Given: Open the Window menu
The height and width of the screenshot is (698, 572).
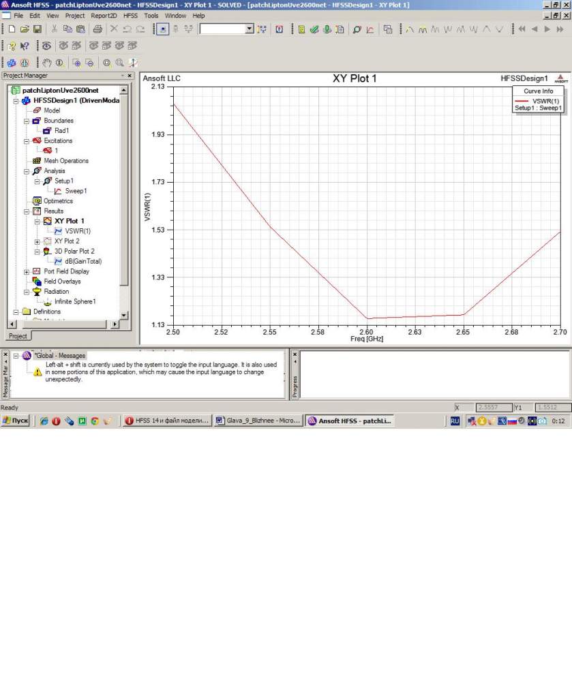Looking at the screenshot, I should coord(175,16).
